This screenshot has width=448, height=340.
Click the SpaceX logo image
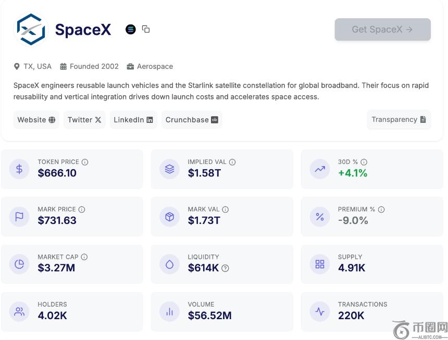pos(31,30)
